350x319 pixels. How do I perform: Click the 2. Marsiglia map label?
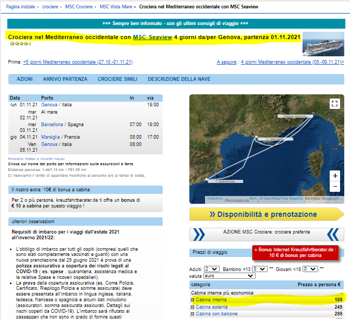pos(275,139)
